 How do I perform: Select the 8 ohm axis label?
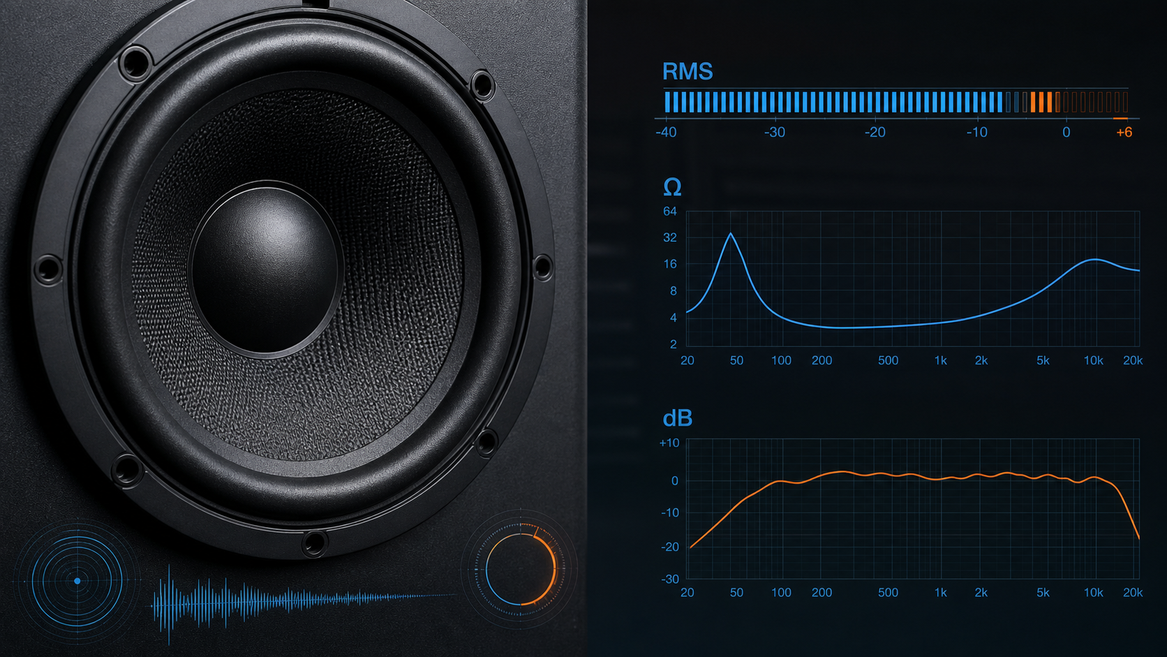(x=674, y=290)
